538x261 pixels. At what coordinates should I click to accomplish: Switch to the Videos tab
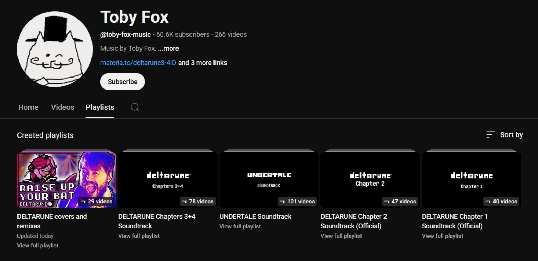point(63,107)
